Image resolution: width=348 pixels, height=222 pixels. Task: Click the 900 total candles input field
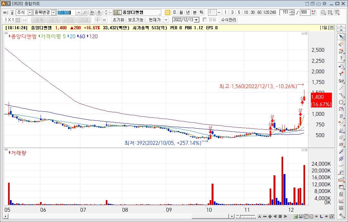[305, 13]
